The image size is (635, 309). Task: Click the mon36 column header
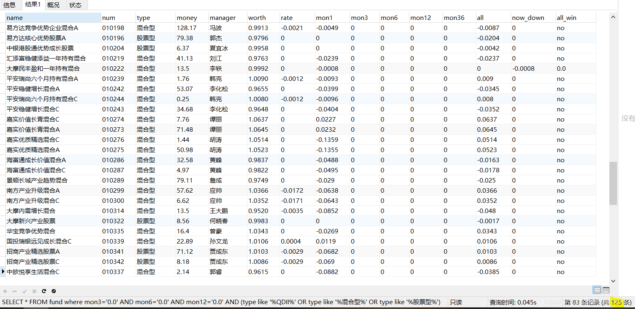(459, 17)
